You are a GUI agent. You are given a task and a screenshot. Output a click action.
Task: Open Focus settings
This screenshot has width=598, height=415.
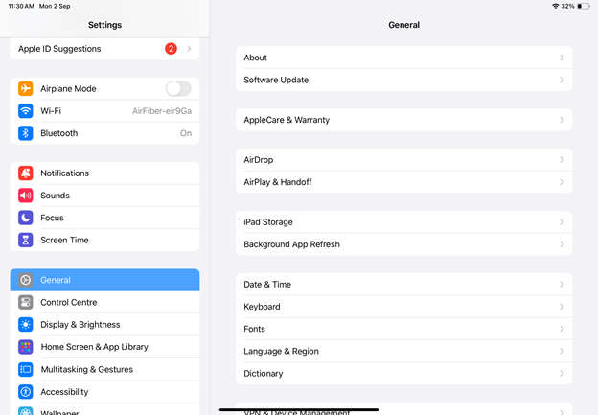point(104,218)
